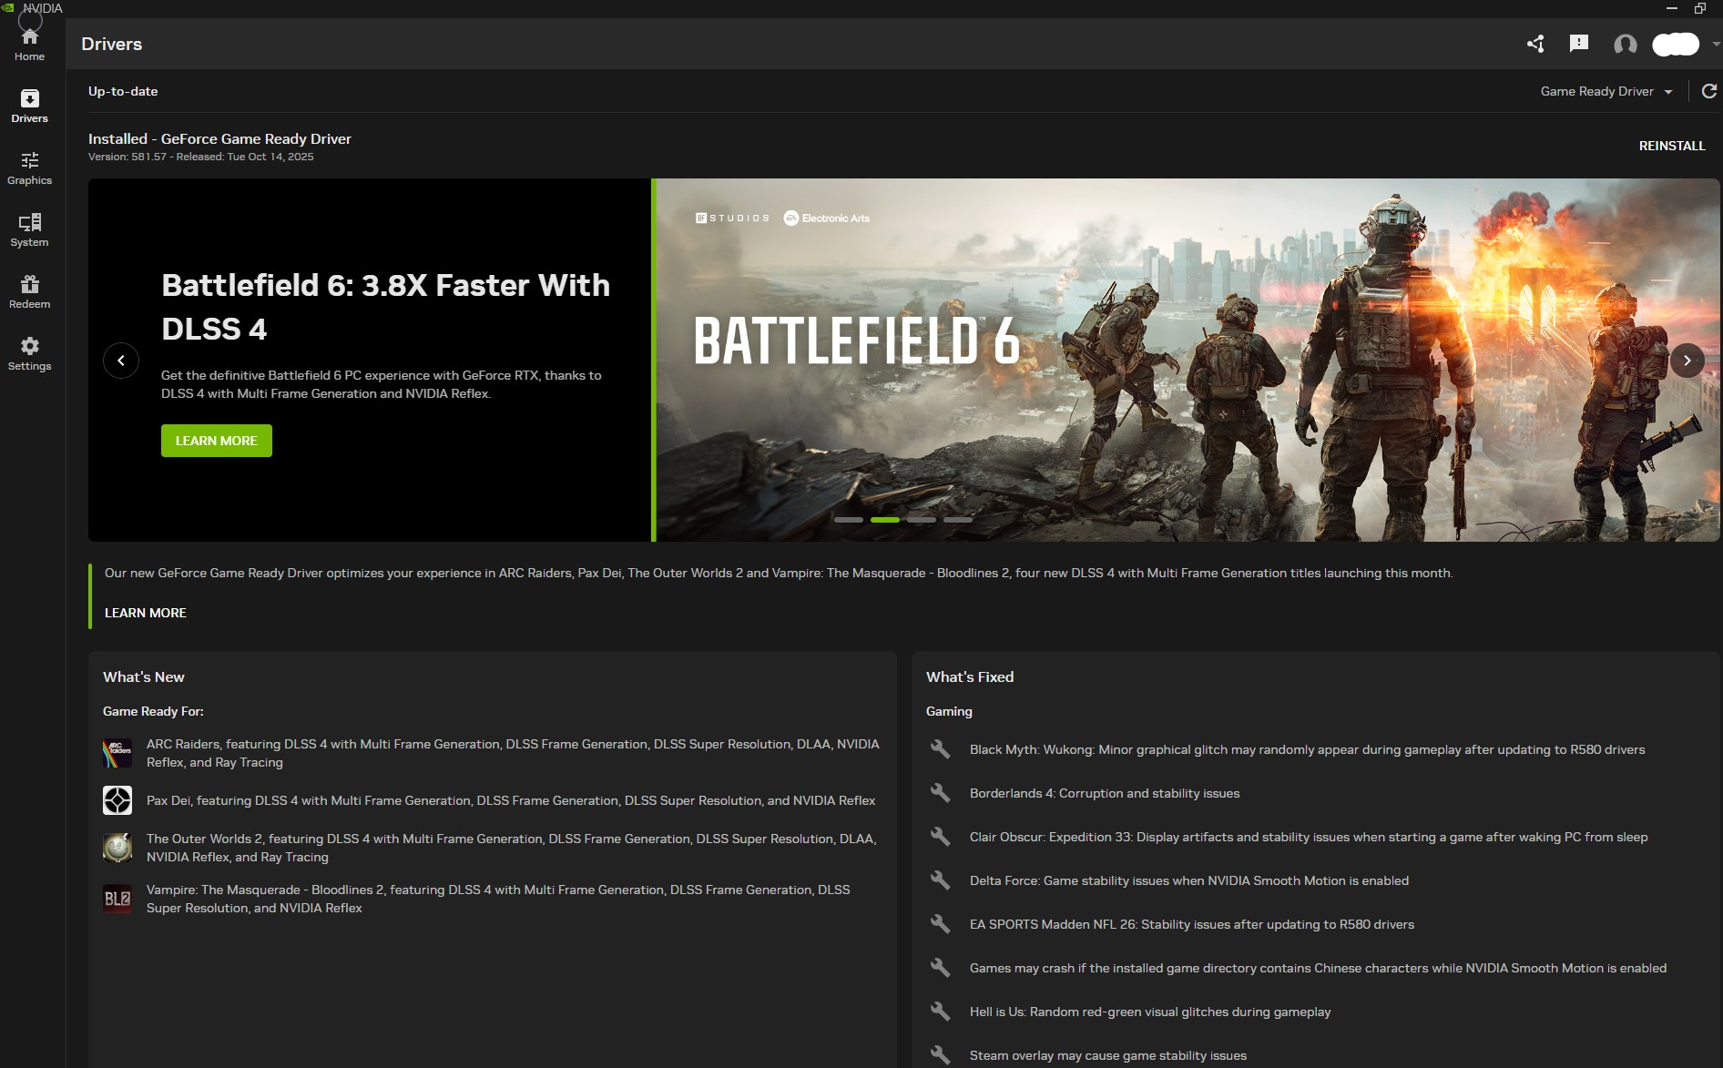Select The Outer Worlds 2 entry text
Viewport: 1723px width, 1068px height.
[x=512, y=848]
